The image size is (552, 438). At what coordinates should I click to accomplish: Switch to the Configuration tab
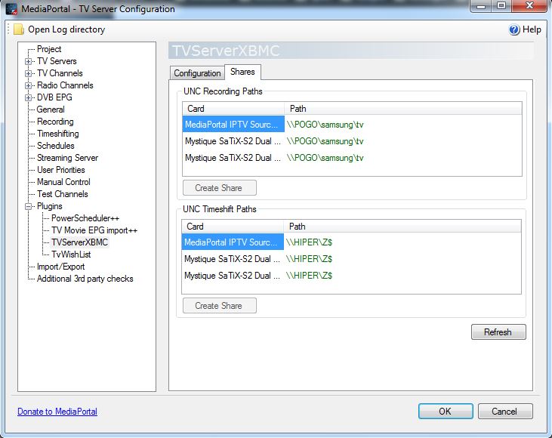pyautogui.click(x=197, y=73)
